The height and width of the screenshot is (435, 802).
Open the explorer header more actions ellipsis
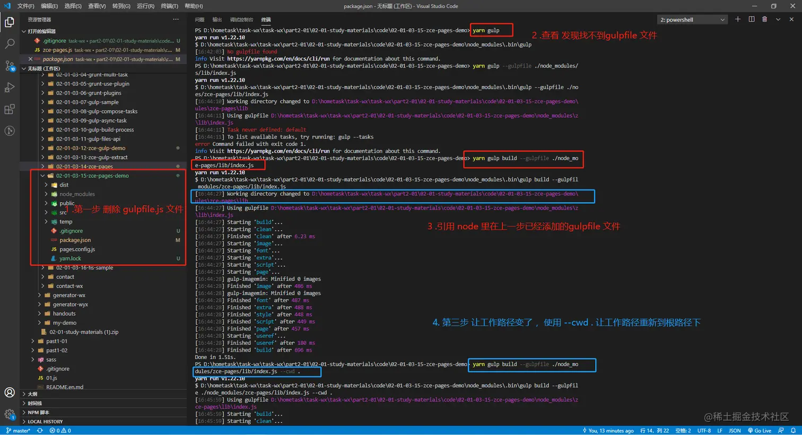[x=176, y=20]
